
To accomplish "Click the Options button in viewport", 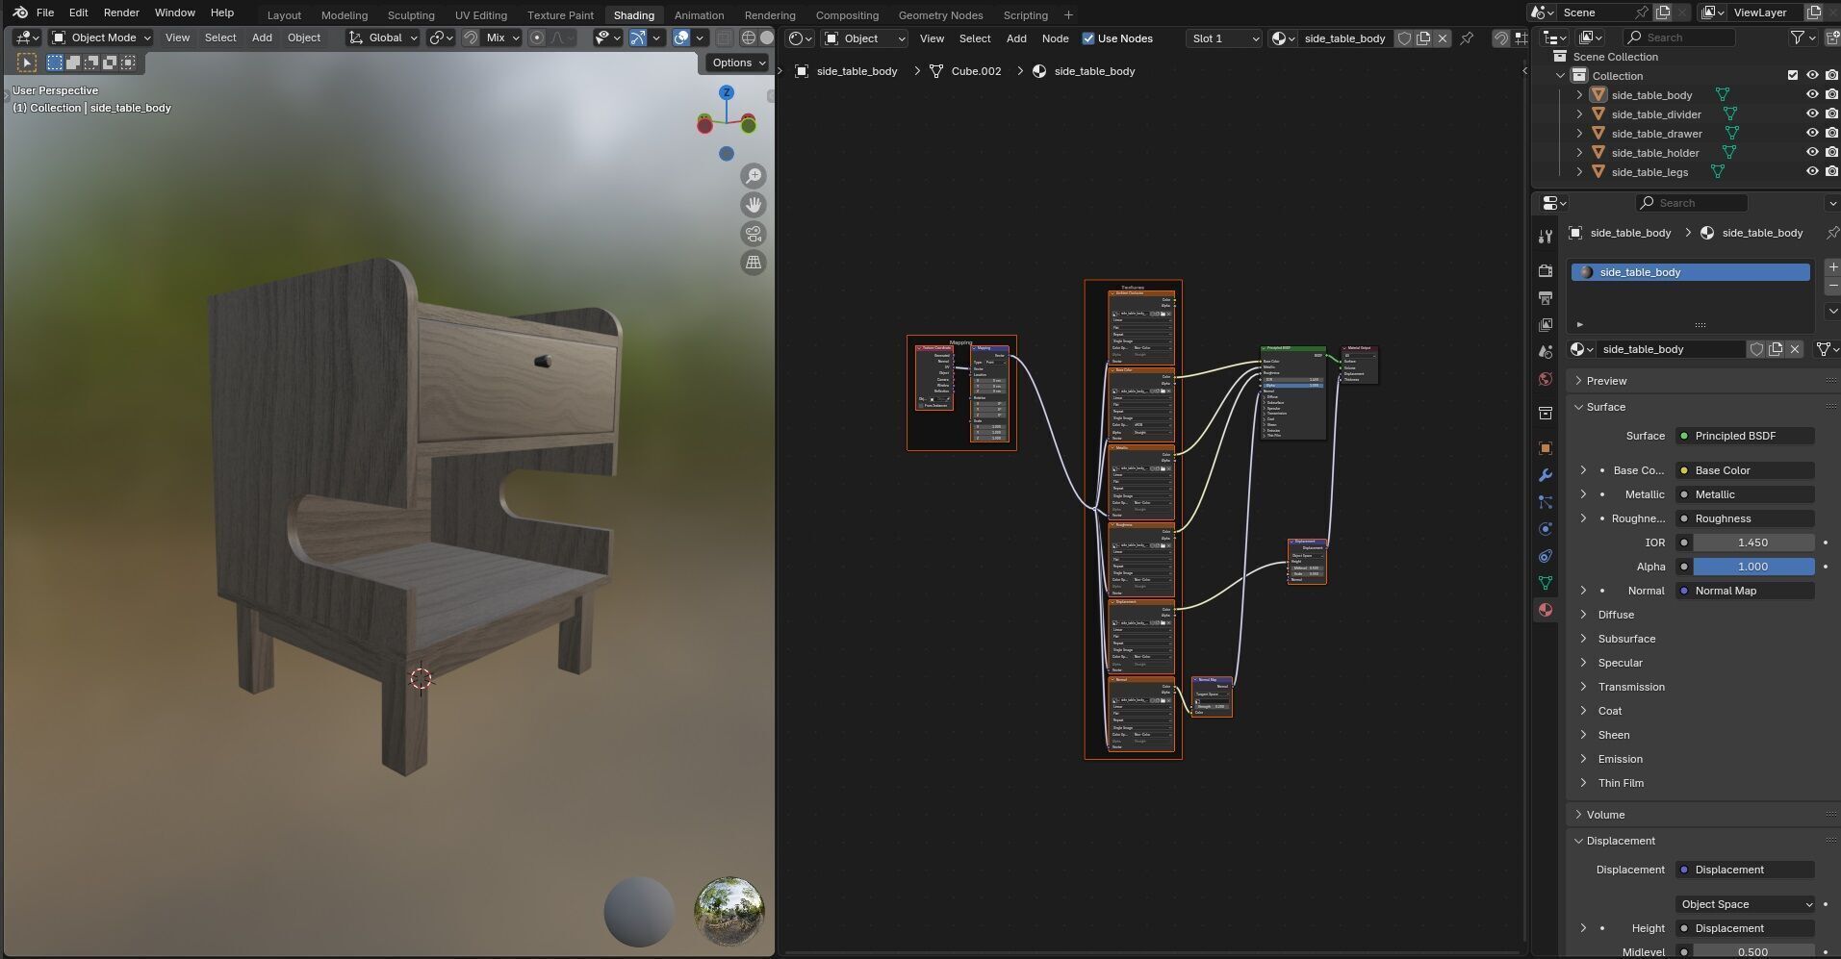I will point(737,63).
